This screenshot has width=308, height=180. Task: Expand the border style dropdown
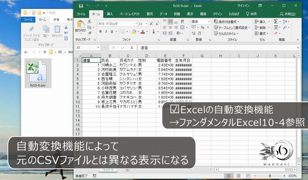tap(127, 31)
